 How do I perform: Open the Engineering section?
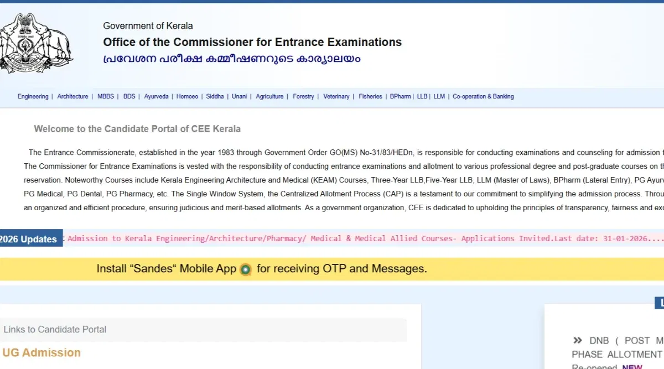point(33,96)
